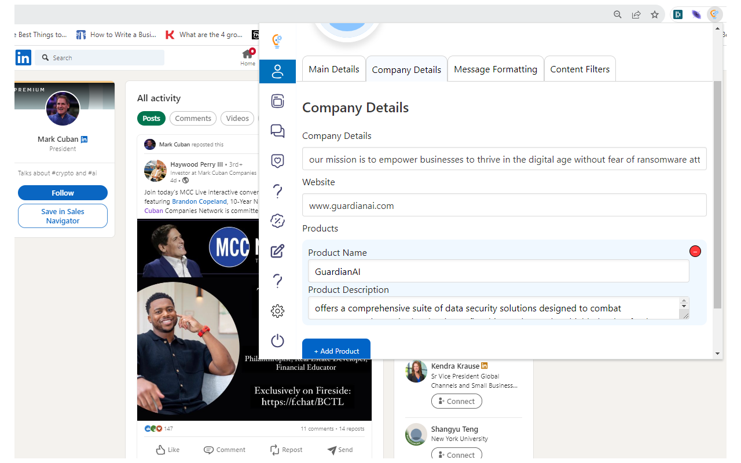Open LinkedIn via the blue logo icon
This screenshot has width=741, height=463.
(23, 57)
